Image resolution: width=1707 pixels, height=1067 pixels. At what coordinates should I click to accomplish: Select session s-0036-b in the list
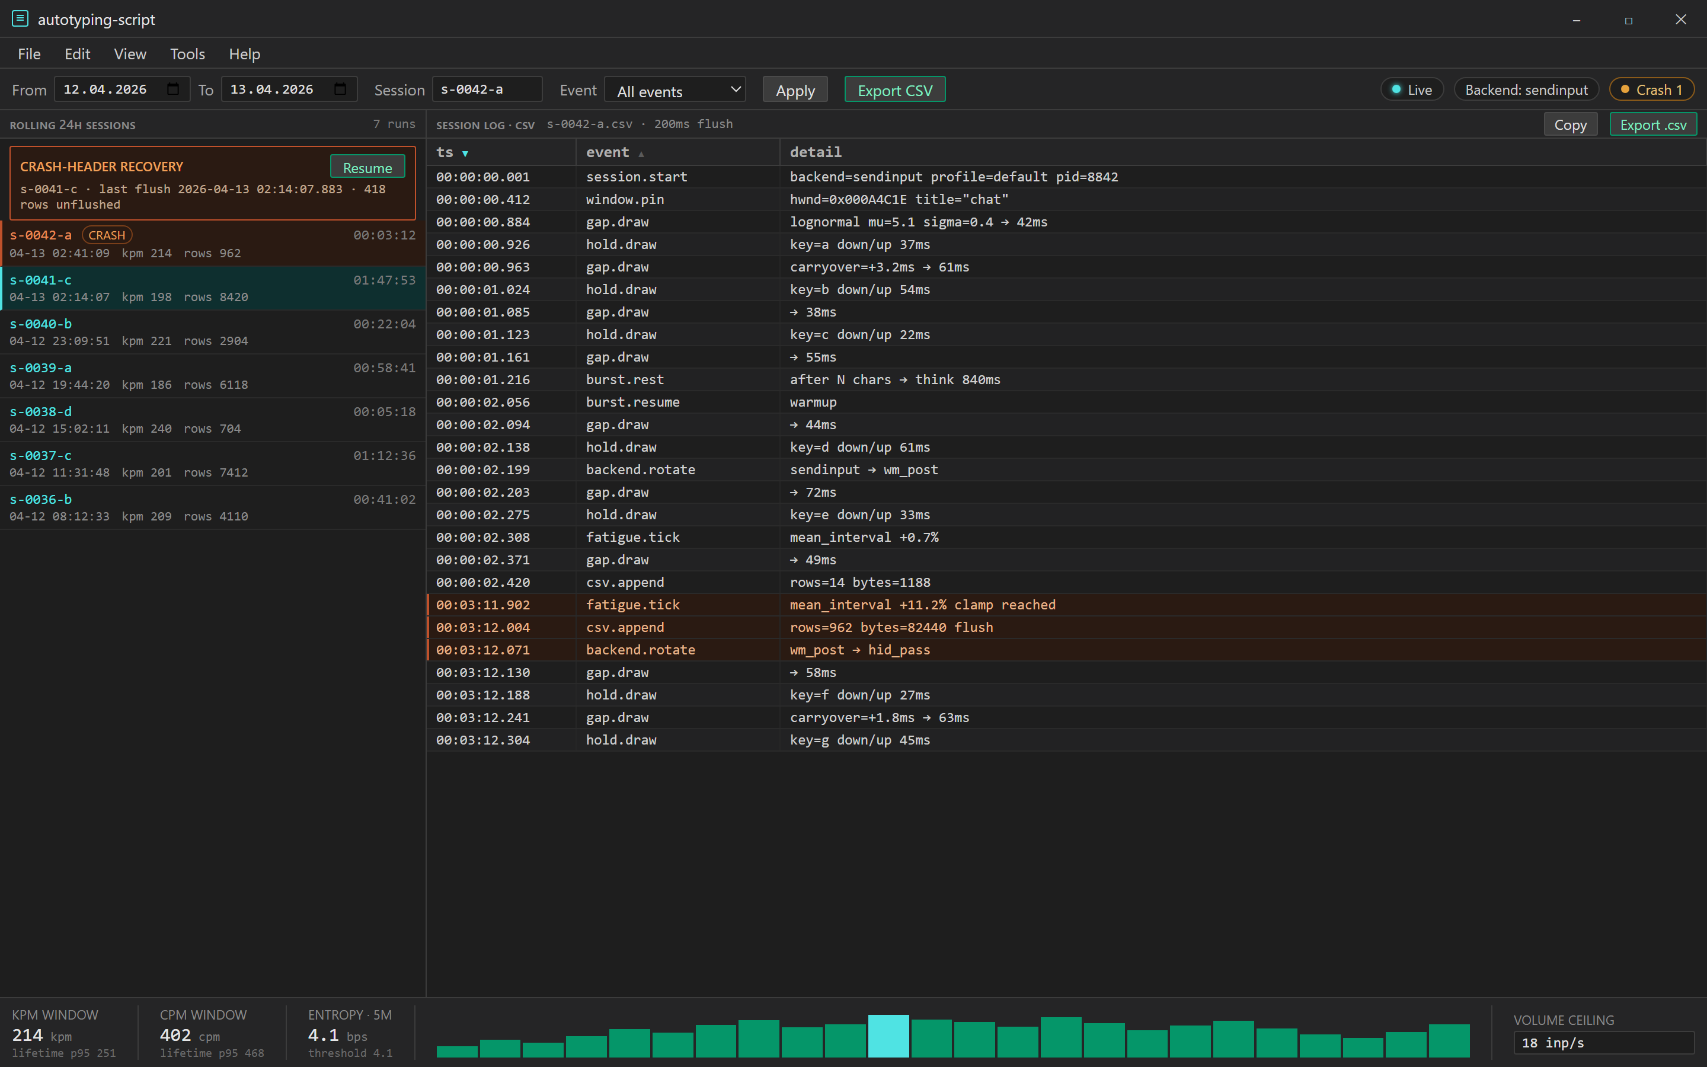pyautogui.click(x=212, y=507)
